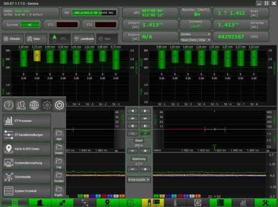
Task: Toggle channel 8 orange swatch in S2-Y plot
Action: pyautogui.click(x=198, y=196)
